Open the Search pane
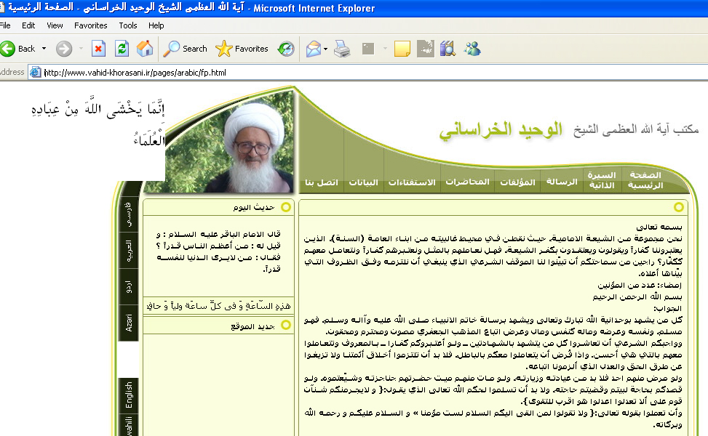 [185, 48]
